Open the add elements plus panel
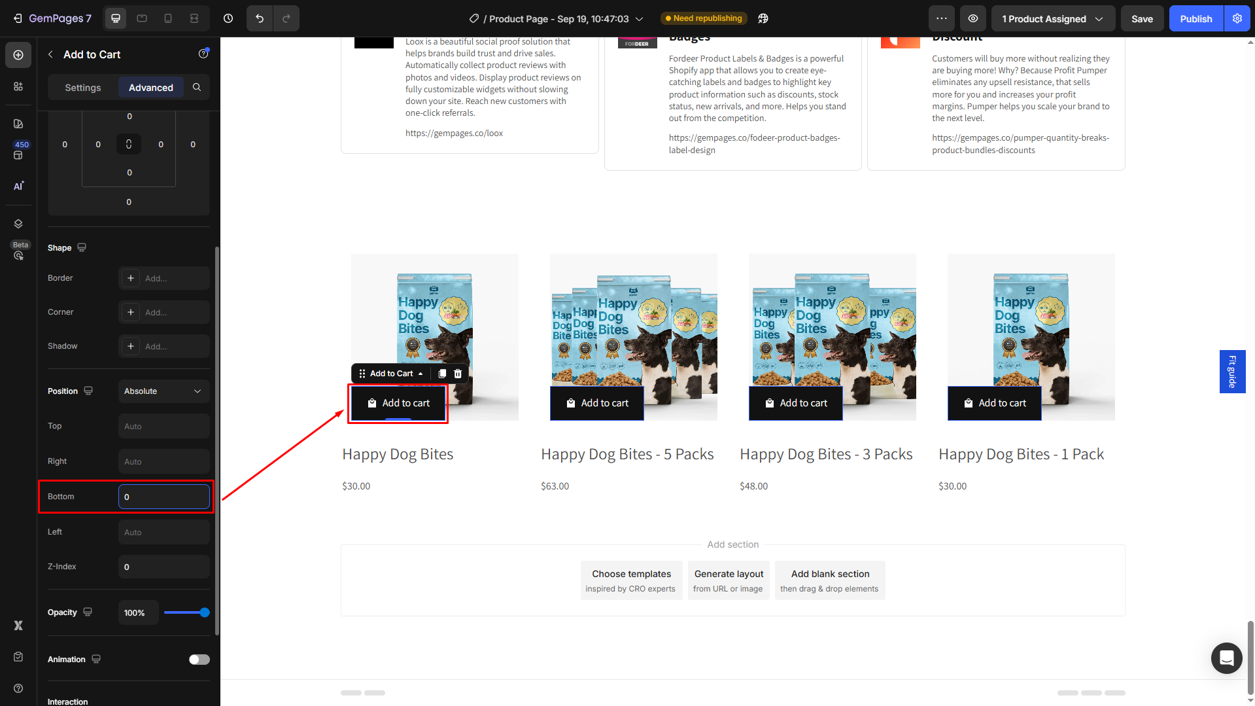 (18, 55)
